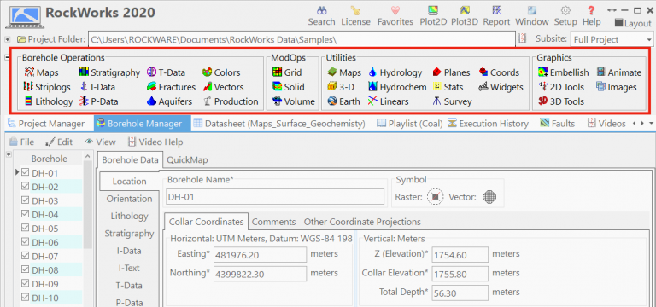Open the Colors menu
656x307 pixels.
point(221,72)
